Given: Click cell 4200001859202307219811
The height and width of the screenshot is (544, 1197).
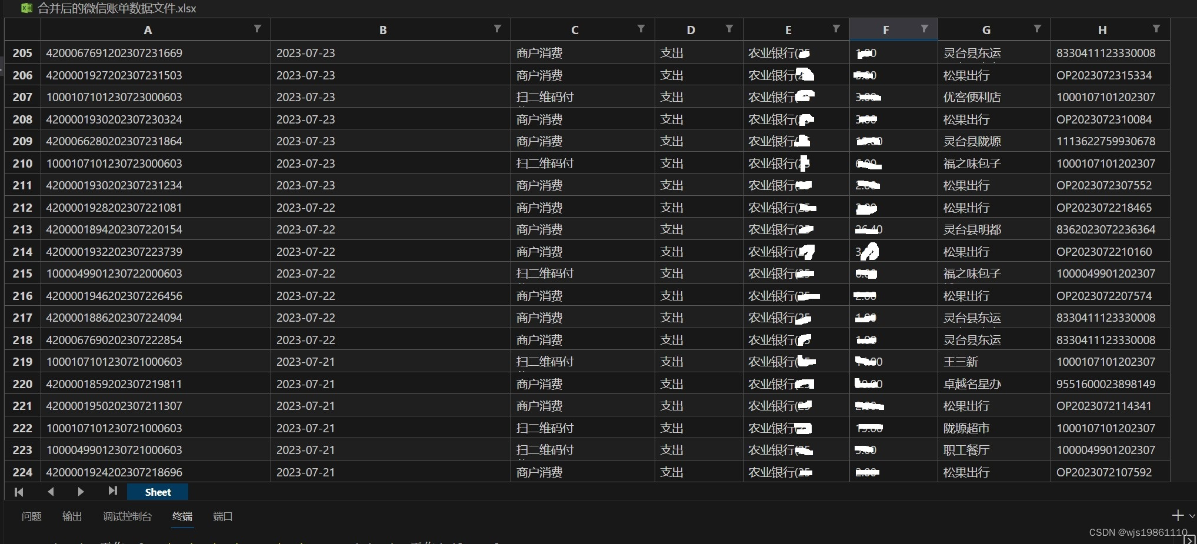Looking at the screenshot, I should click(156, 384).
